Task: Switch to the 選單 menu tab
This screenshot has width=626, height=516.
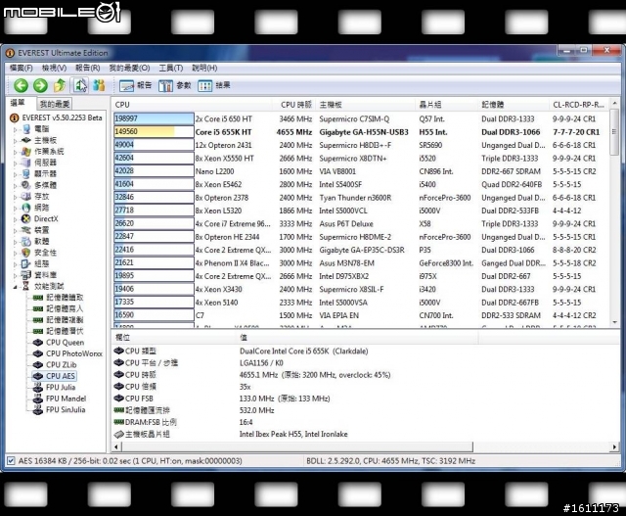Action: 18,103
